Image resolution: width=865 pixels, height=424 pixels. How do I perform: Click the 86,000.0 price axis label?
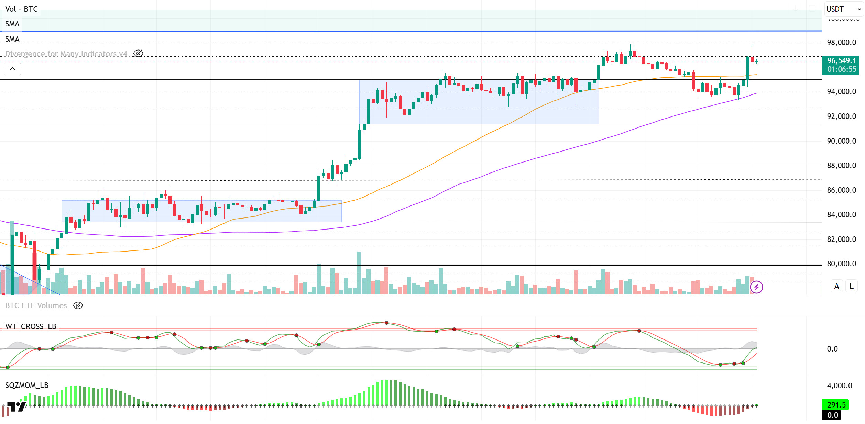point(842,190)
